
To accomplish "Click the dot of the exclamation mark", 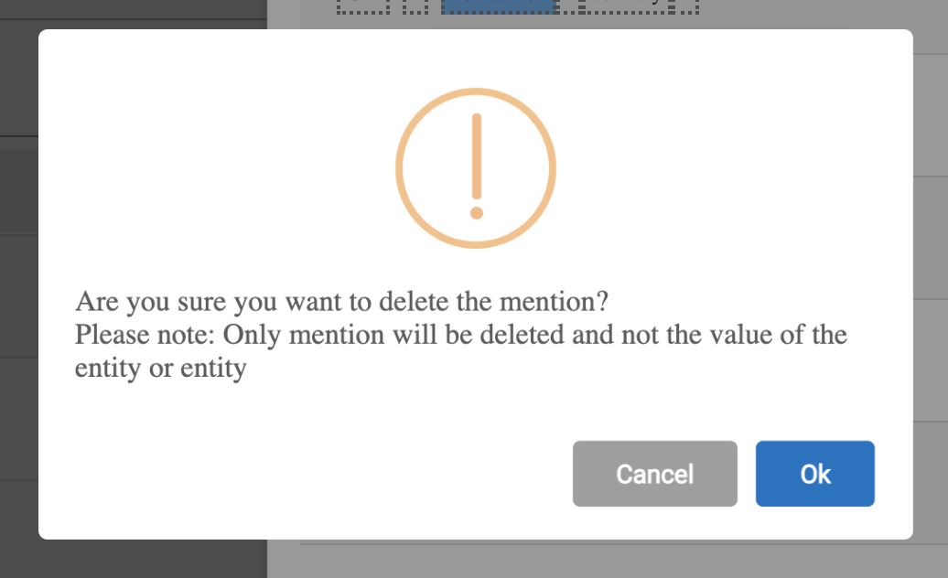I will click(x=476, y=213).
